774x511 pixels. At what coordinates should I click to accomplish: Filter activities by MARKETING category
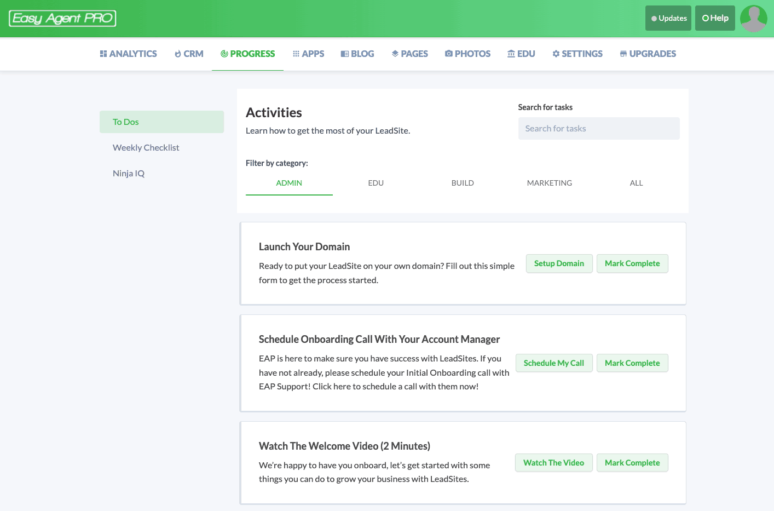click(x=550, y=183)
